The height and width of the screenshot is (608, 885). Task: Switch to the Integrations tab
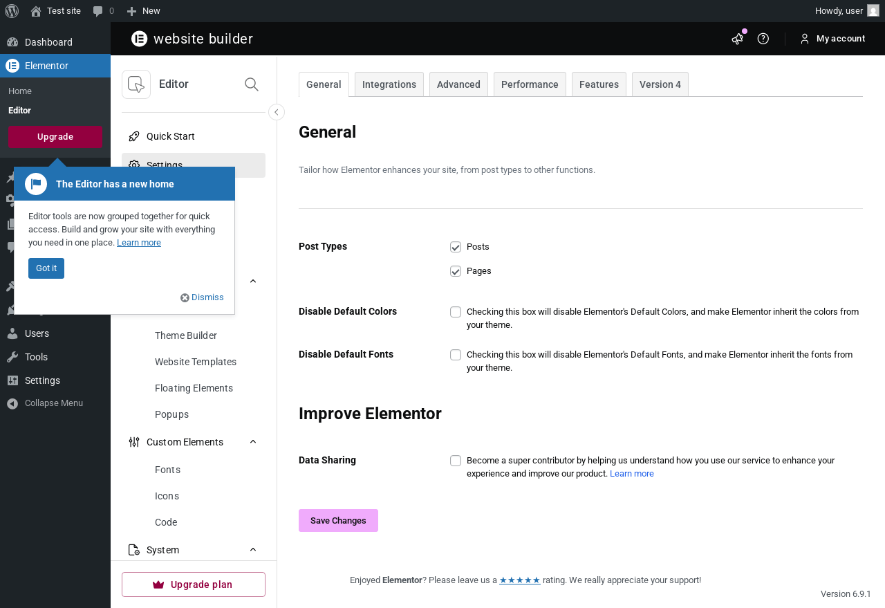[x=389, y=84]
